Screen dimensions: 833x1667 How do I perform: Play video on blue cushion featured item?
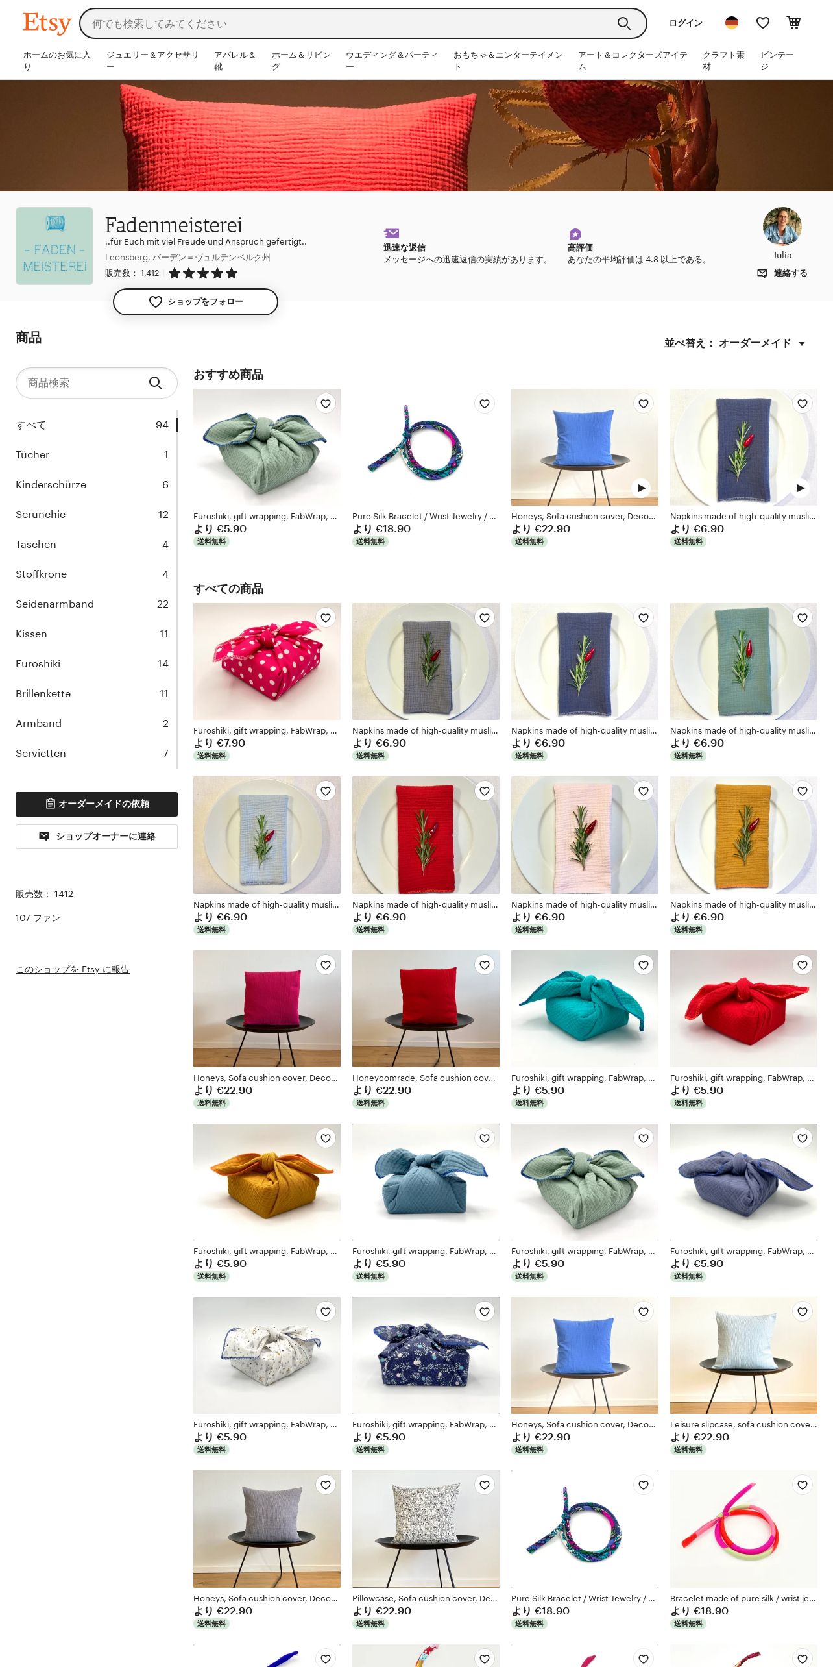[x=641, y=488]
